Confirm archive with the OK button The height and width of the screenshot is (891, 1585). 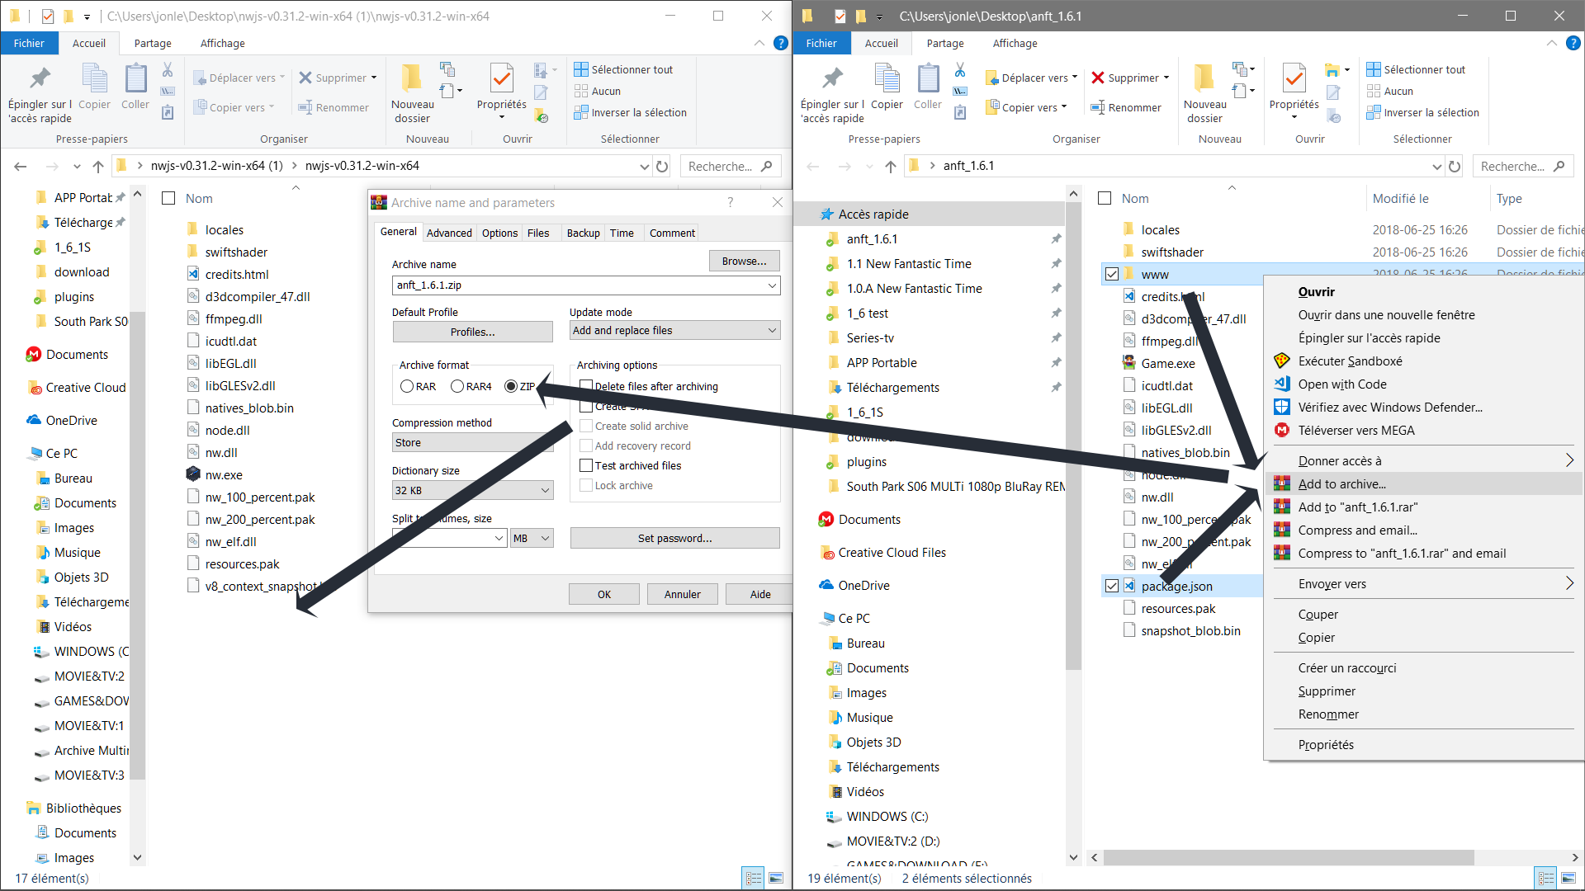click(603, 594)
